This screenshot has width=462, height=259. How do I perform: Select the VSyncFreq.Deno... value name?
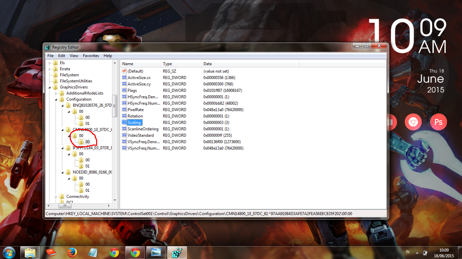(x=143, y=142)
